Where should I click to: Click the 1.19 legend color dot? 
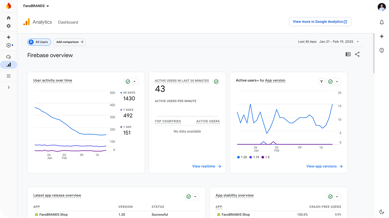[x=250, y=157]
